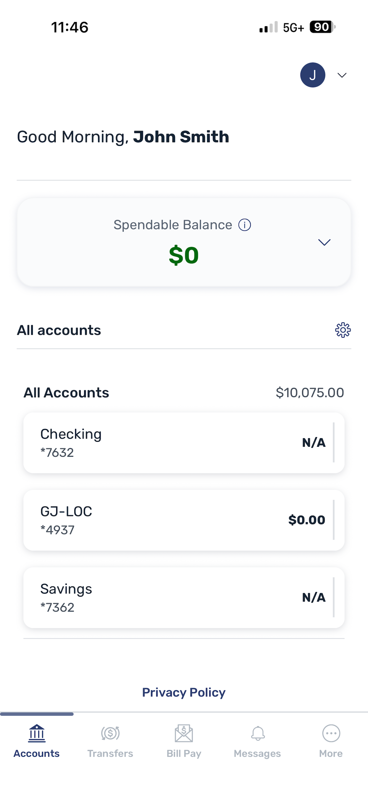Open the Checking *7632 account

(x=184, y=442)
